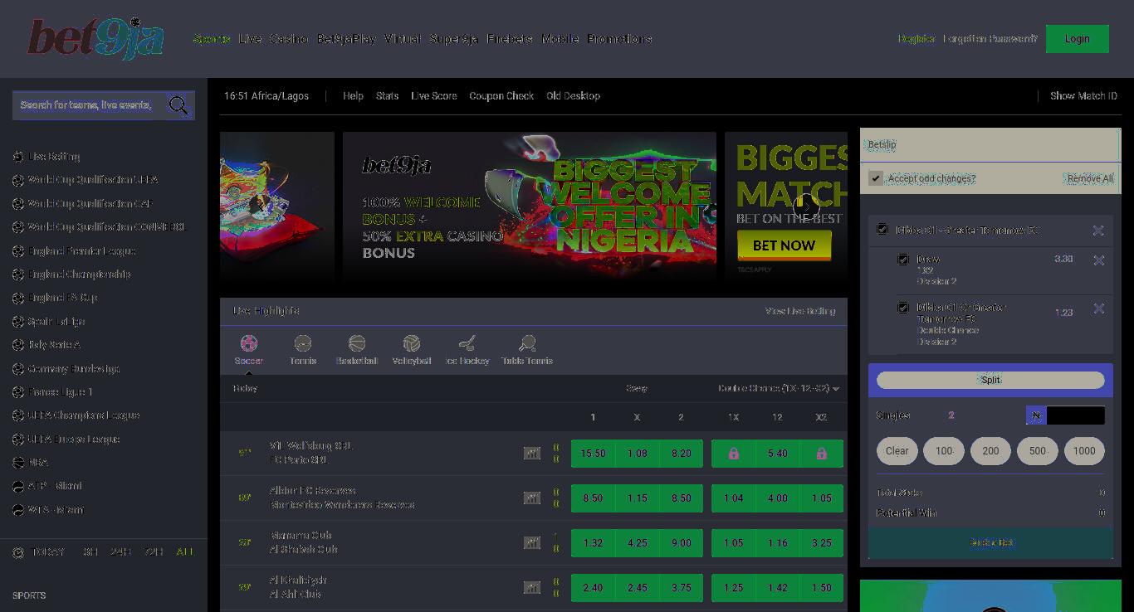Click the BET NOW banner button
This screenshot has width=1134, height=612.
784,245
